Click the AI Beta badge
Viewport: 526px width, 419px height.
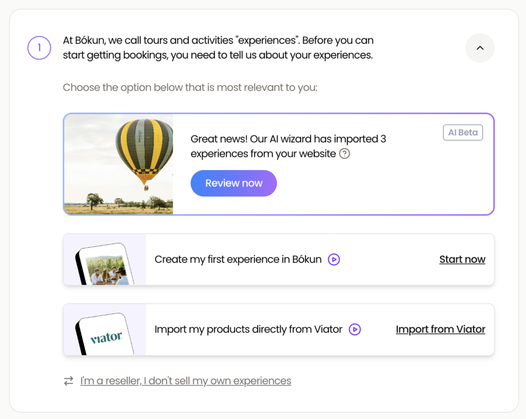[463, 132]
